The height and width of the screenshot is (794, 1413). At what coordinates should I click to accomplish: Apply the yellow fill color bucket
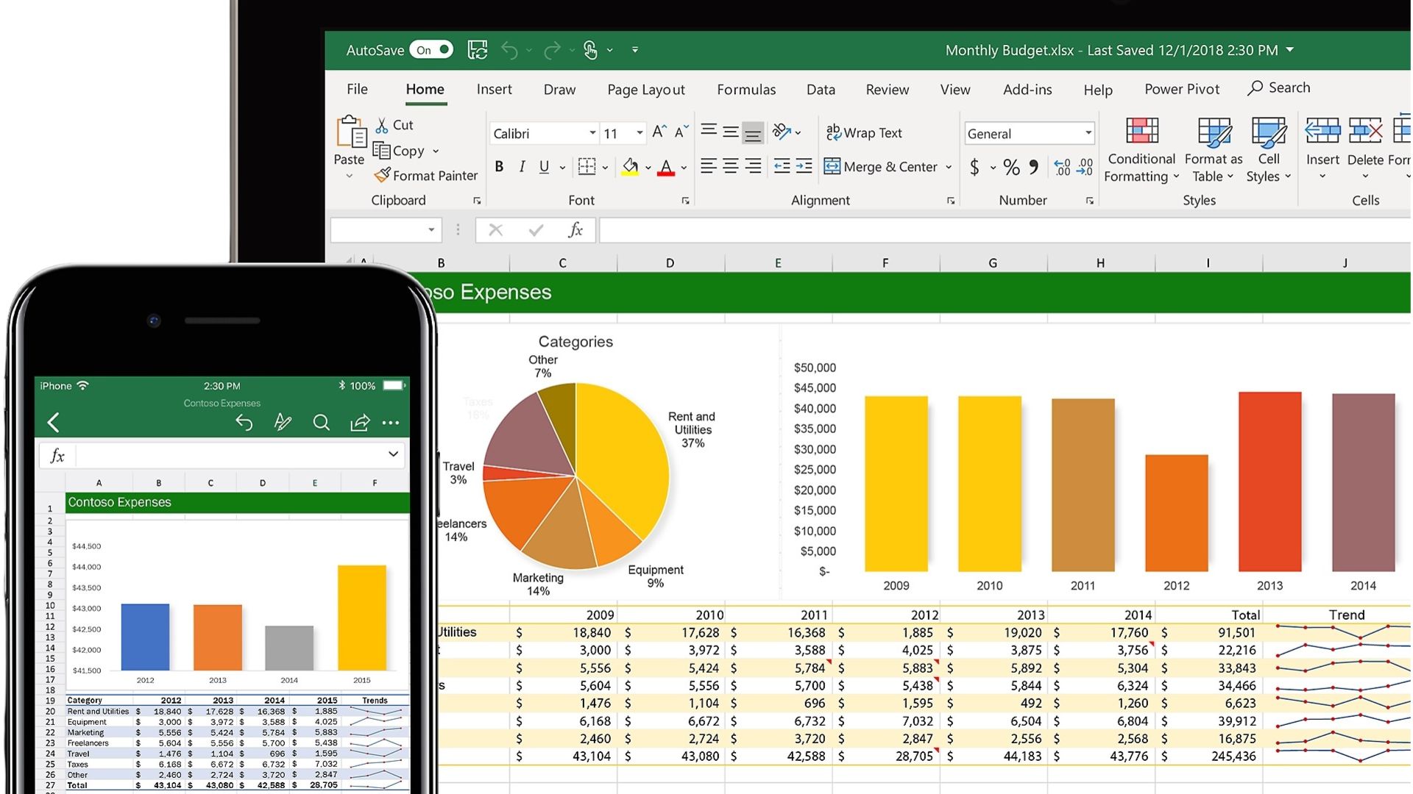[630, 167]
